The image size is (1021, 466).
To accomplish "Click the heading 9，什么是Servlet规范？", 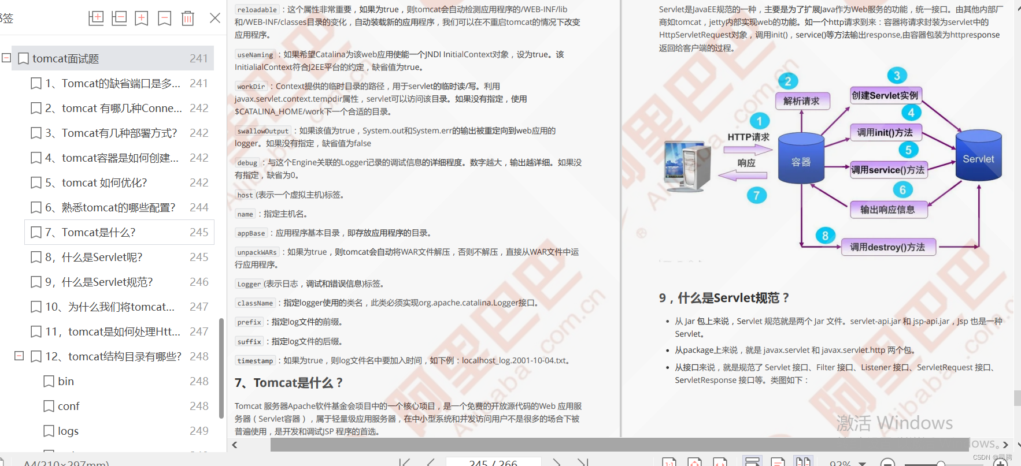I will [x=724, y=298].
